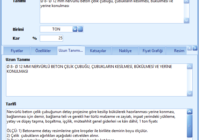Focus the Kar percentage input field
The width and height of the screenshot is (199, 140).
point(52,38)
